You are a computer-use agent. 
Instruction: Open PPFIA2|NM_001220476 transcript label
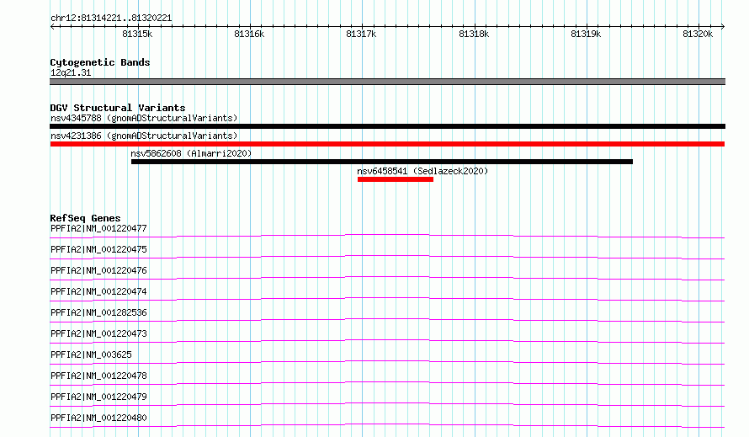pos(98,270)
